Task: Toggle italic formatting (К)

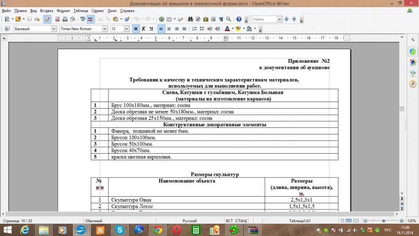Action: (x=144, y=29)
